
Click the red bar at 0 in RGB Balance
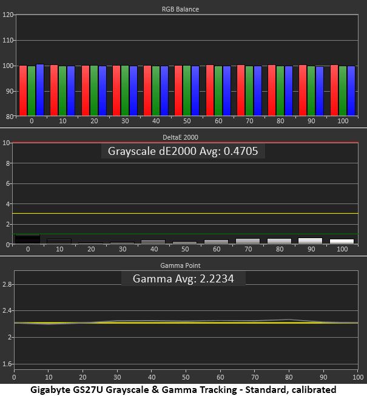point(23,90)
